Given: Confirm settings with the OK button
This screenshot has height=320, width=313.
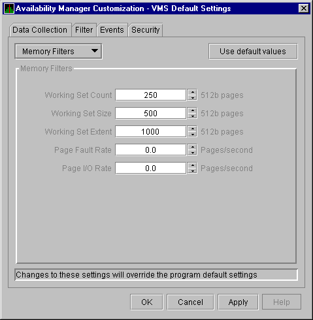Looking at the screenshot, I should coord(146,302).
